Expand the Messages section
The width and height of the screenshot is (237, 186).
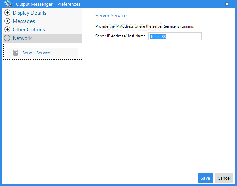tap(7, 21)
